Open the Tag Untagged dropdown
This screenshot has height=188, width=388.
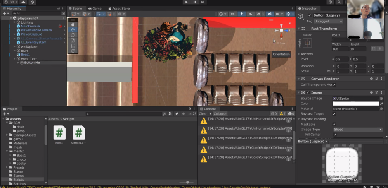point(328,21)
